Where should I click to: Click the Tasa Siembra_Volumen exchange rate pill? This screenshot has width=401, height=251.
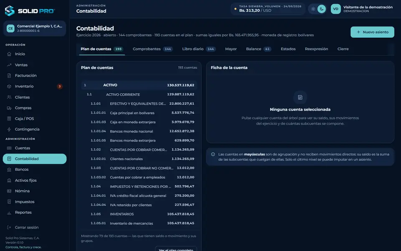point(268,9)
